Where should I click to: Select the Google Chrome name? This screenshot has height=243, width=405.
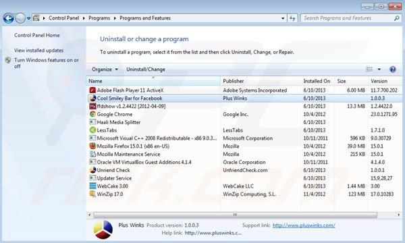(x=115, y=114)
